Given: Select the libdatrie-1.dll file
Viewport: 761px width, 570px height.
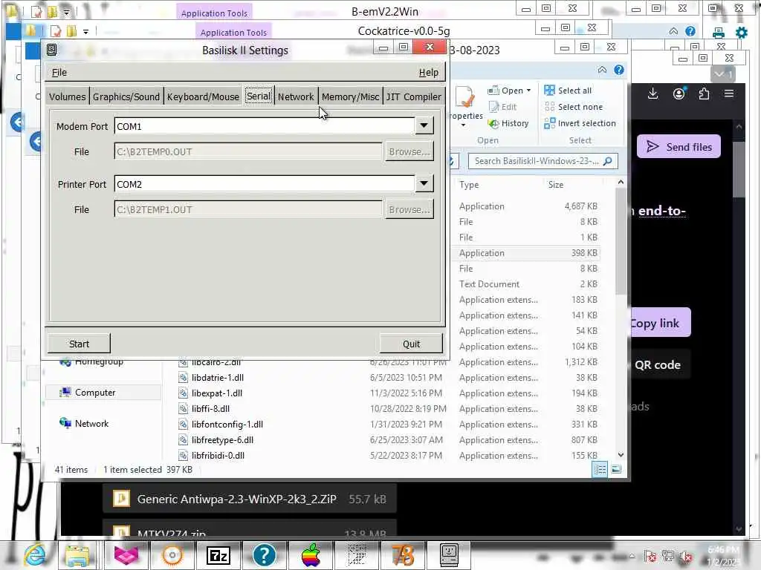Looking at the screenshot, I should point(218,378).
